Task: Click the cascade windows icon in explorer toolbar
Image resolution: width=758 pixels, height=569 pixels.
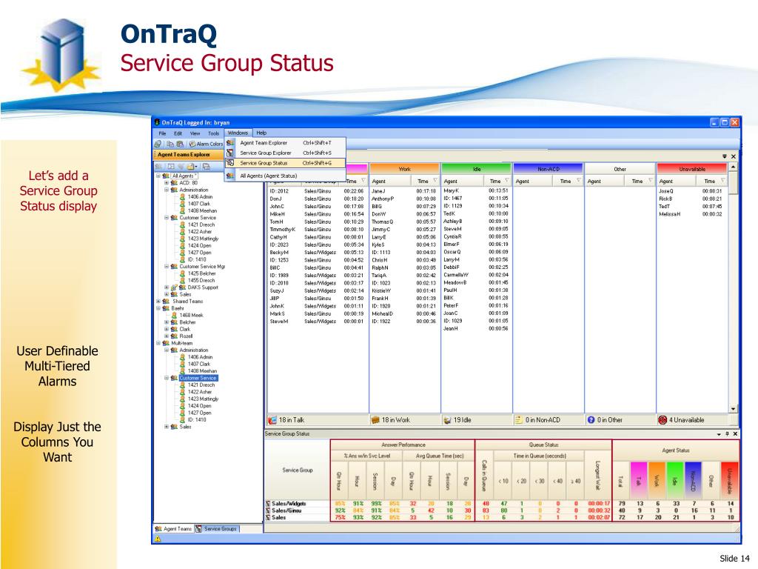Action: click(x=206, y=167)
